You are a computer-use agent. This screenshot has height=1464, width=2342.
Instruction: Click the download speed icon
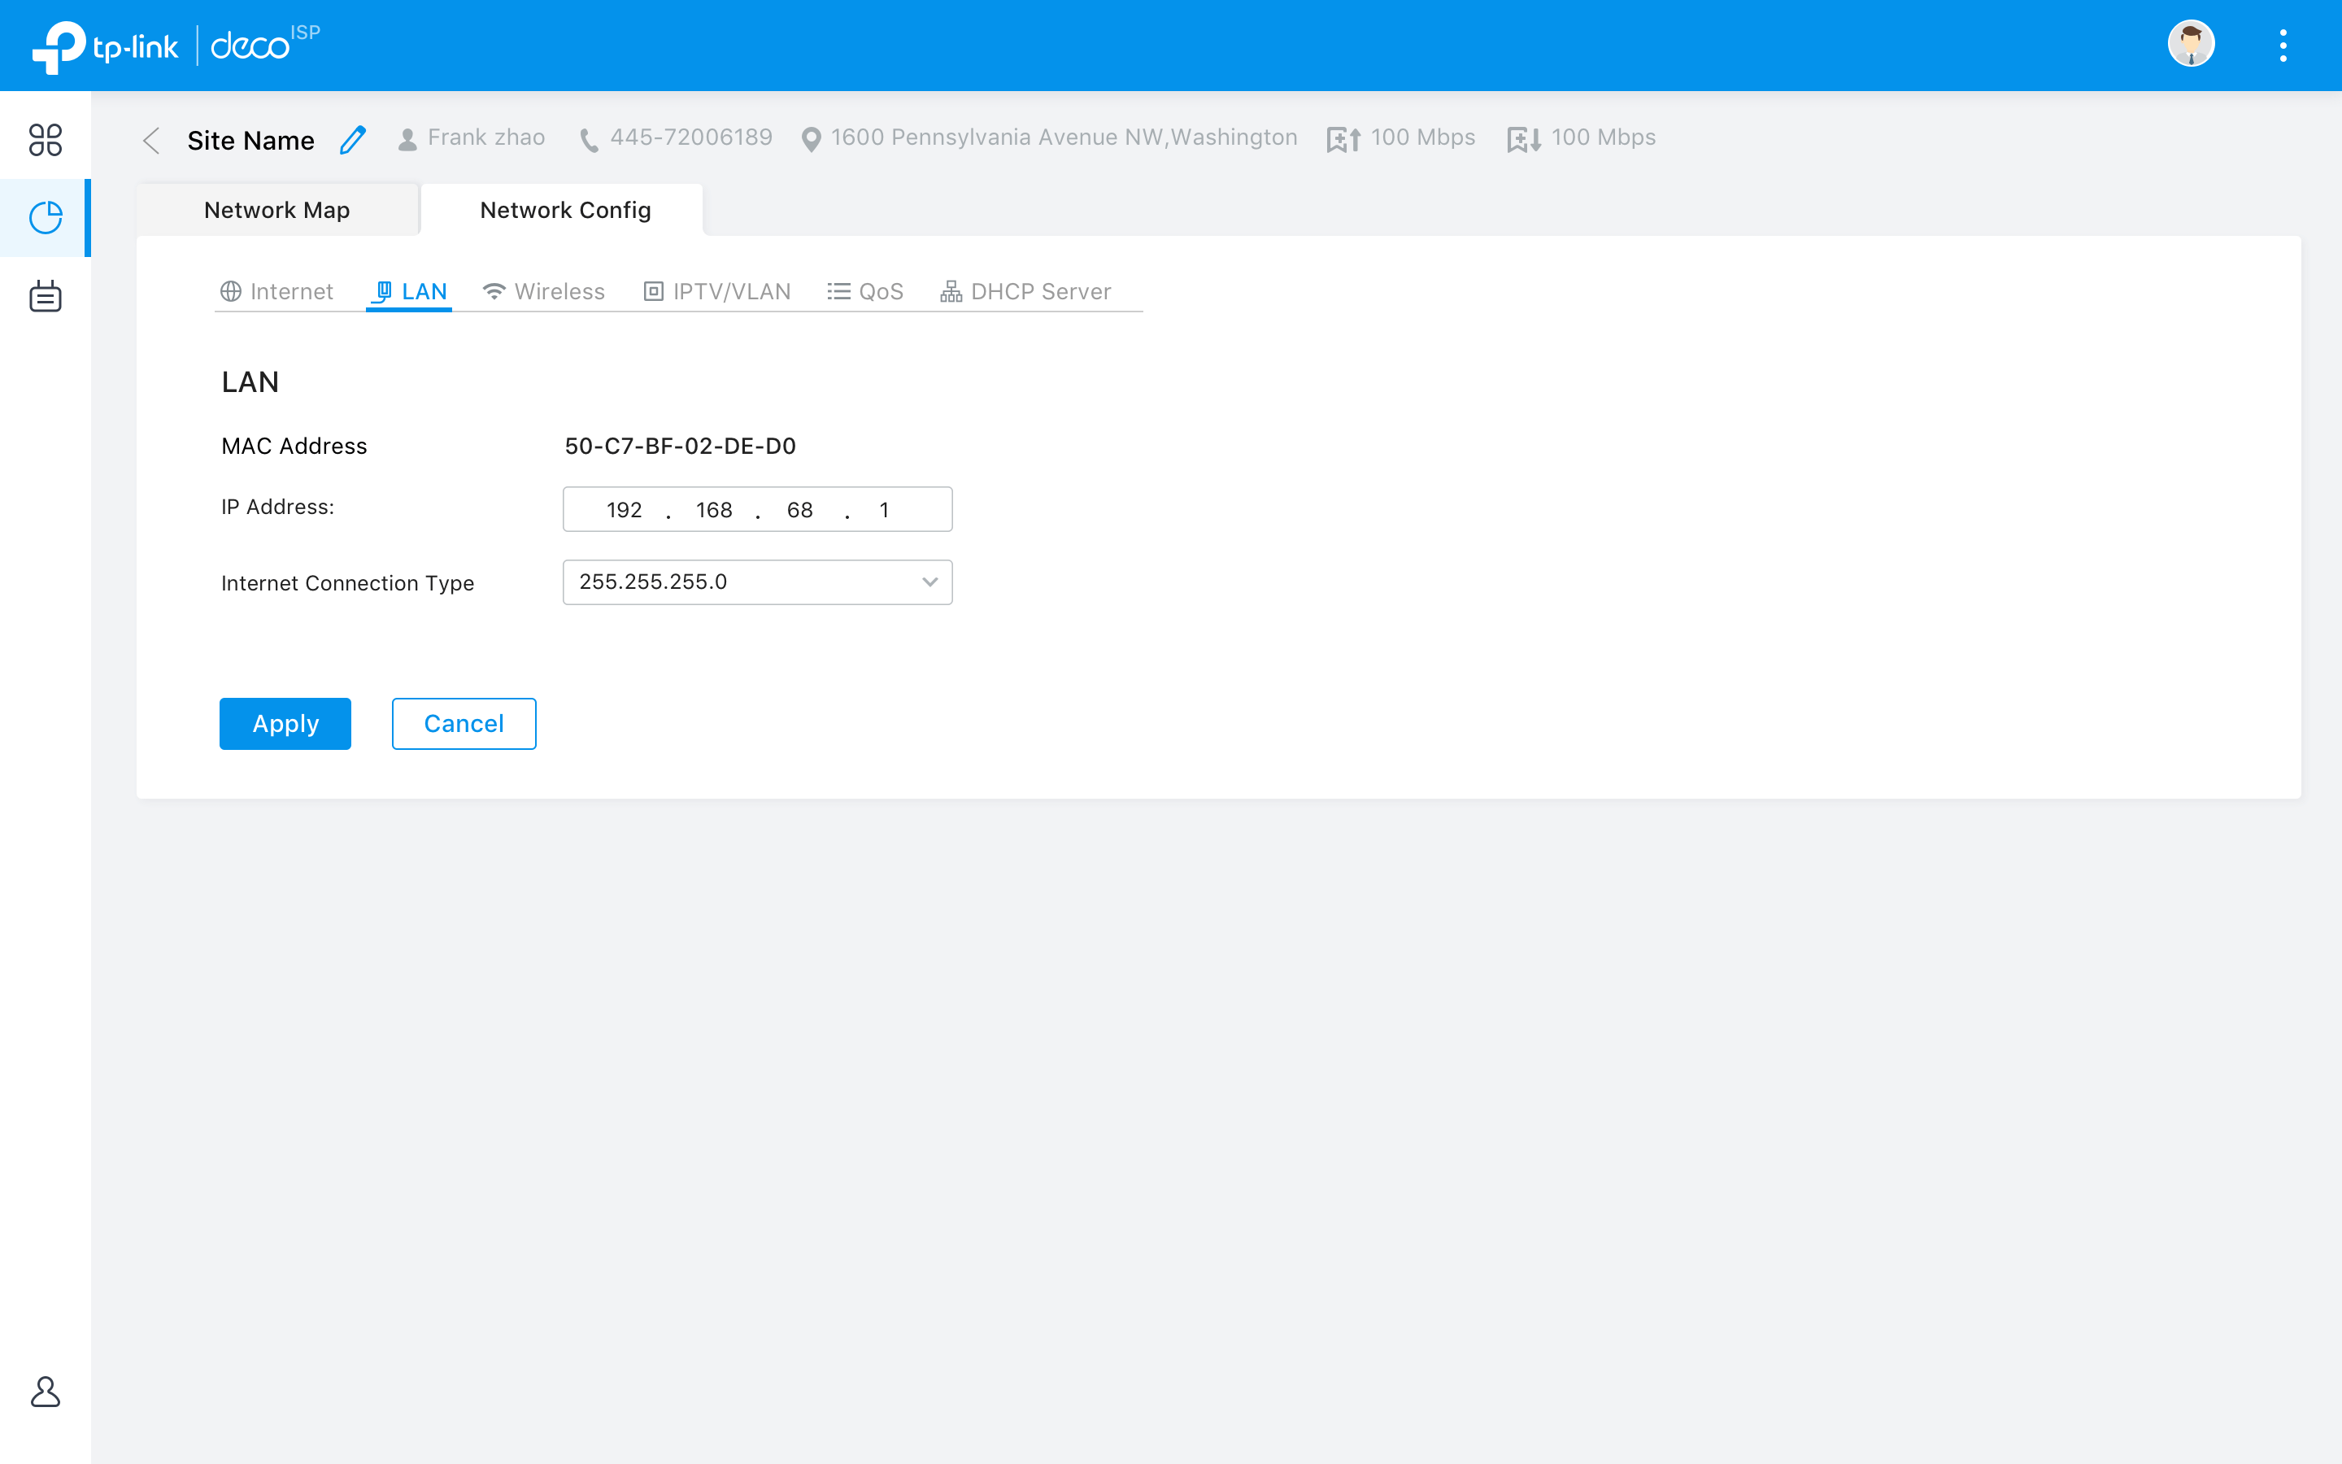1524,141
